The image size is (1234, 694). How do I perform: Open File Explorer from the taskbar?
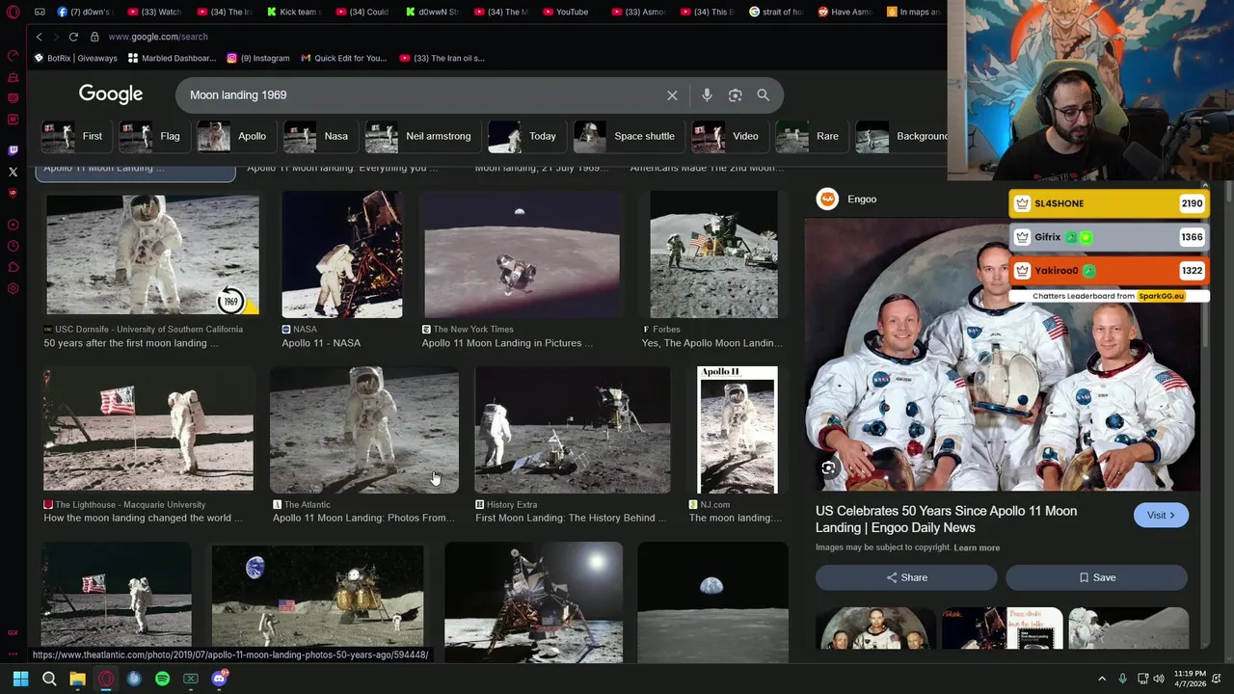77,679
